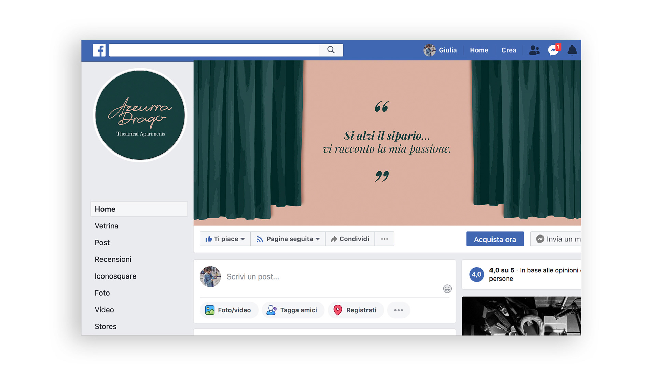Viewport: 651px width, 385px height.
Task: Click the Facebook search input field
Action: point(214,50)
